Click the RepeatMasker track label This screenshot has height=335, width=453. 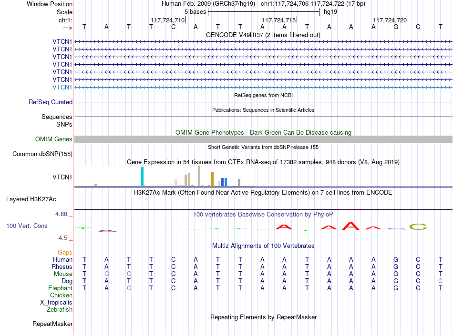coord(52,324)
